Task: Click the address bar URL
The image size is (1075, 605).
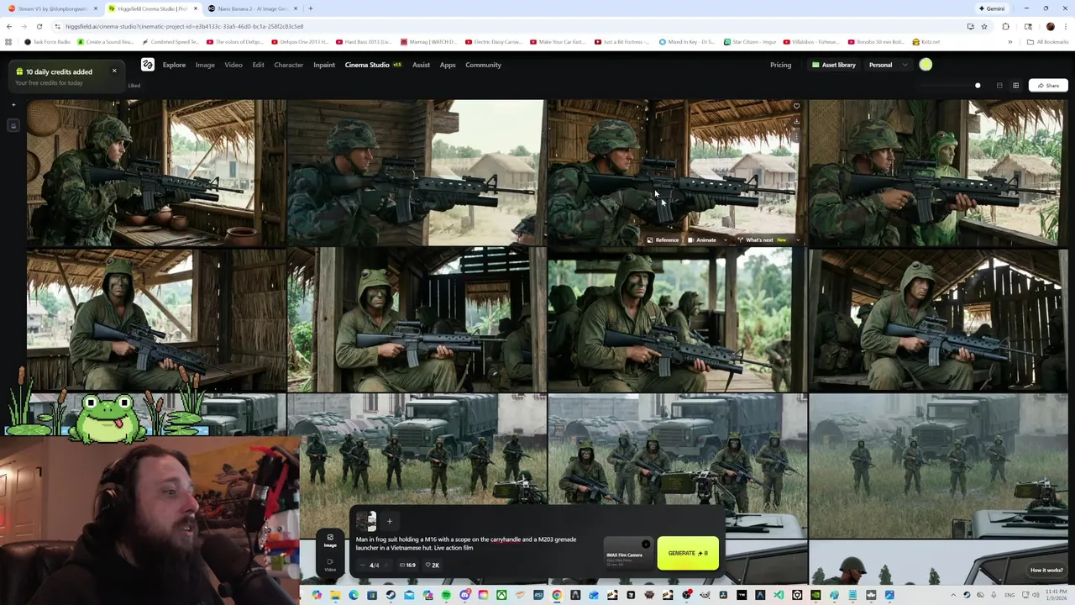Action: 185,26
